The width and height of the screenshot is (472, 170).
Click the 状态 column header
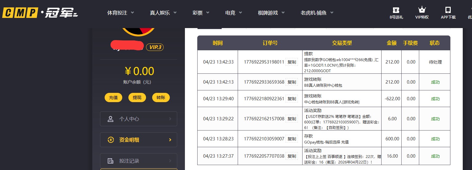pos(435,43)
